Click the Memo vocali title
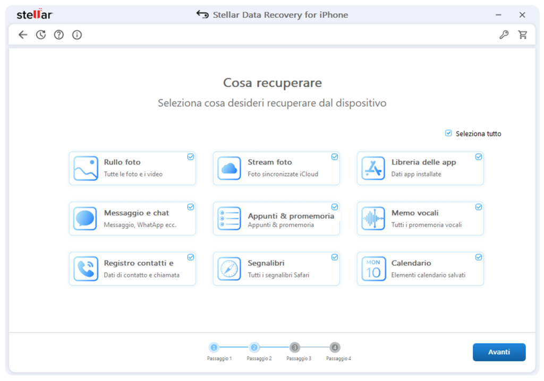This screenshot has width=544, height=381. pos(415,213)
